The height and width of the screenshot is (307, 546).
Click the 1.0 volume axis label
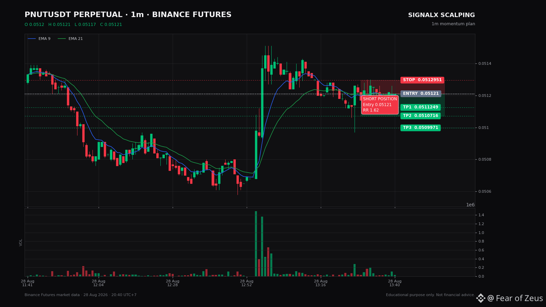pos(481,233)
